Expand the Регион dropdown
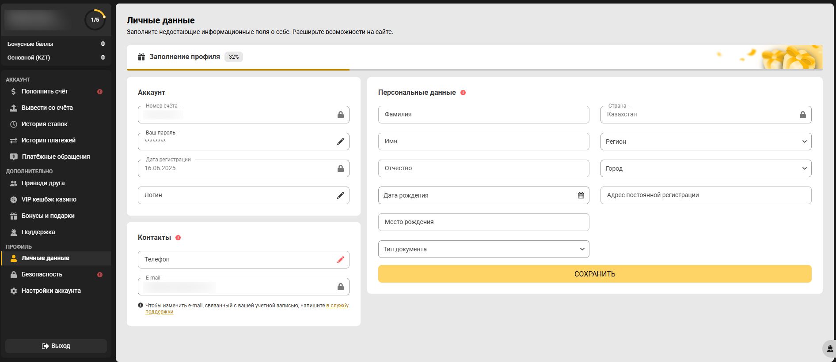Viewport: 836px width, 362px height. tap(705, 142)
